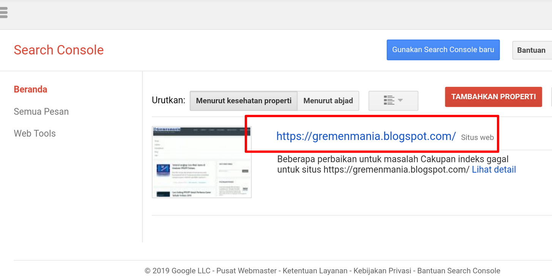Screen dimensions: 552x278
Task: Open the list view options dropdown
Action: click(x=393, y=101)
